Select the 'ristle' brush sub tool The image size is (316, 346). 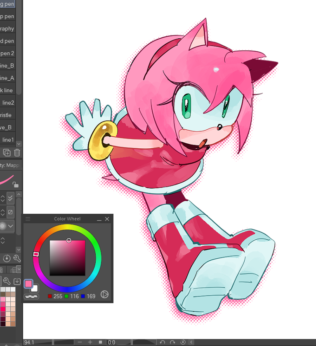coord(7,115)
